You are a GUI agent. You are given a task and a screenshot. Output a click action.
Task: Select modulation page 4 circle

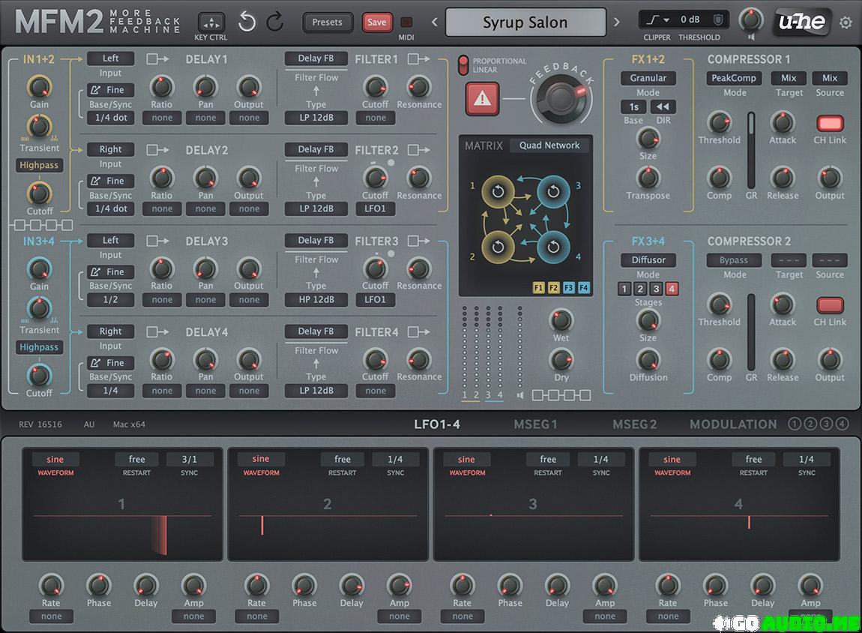843,424
